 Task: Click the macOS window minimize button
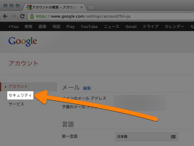12,6
